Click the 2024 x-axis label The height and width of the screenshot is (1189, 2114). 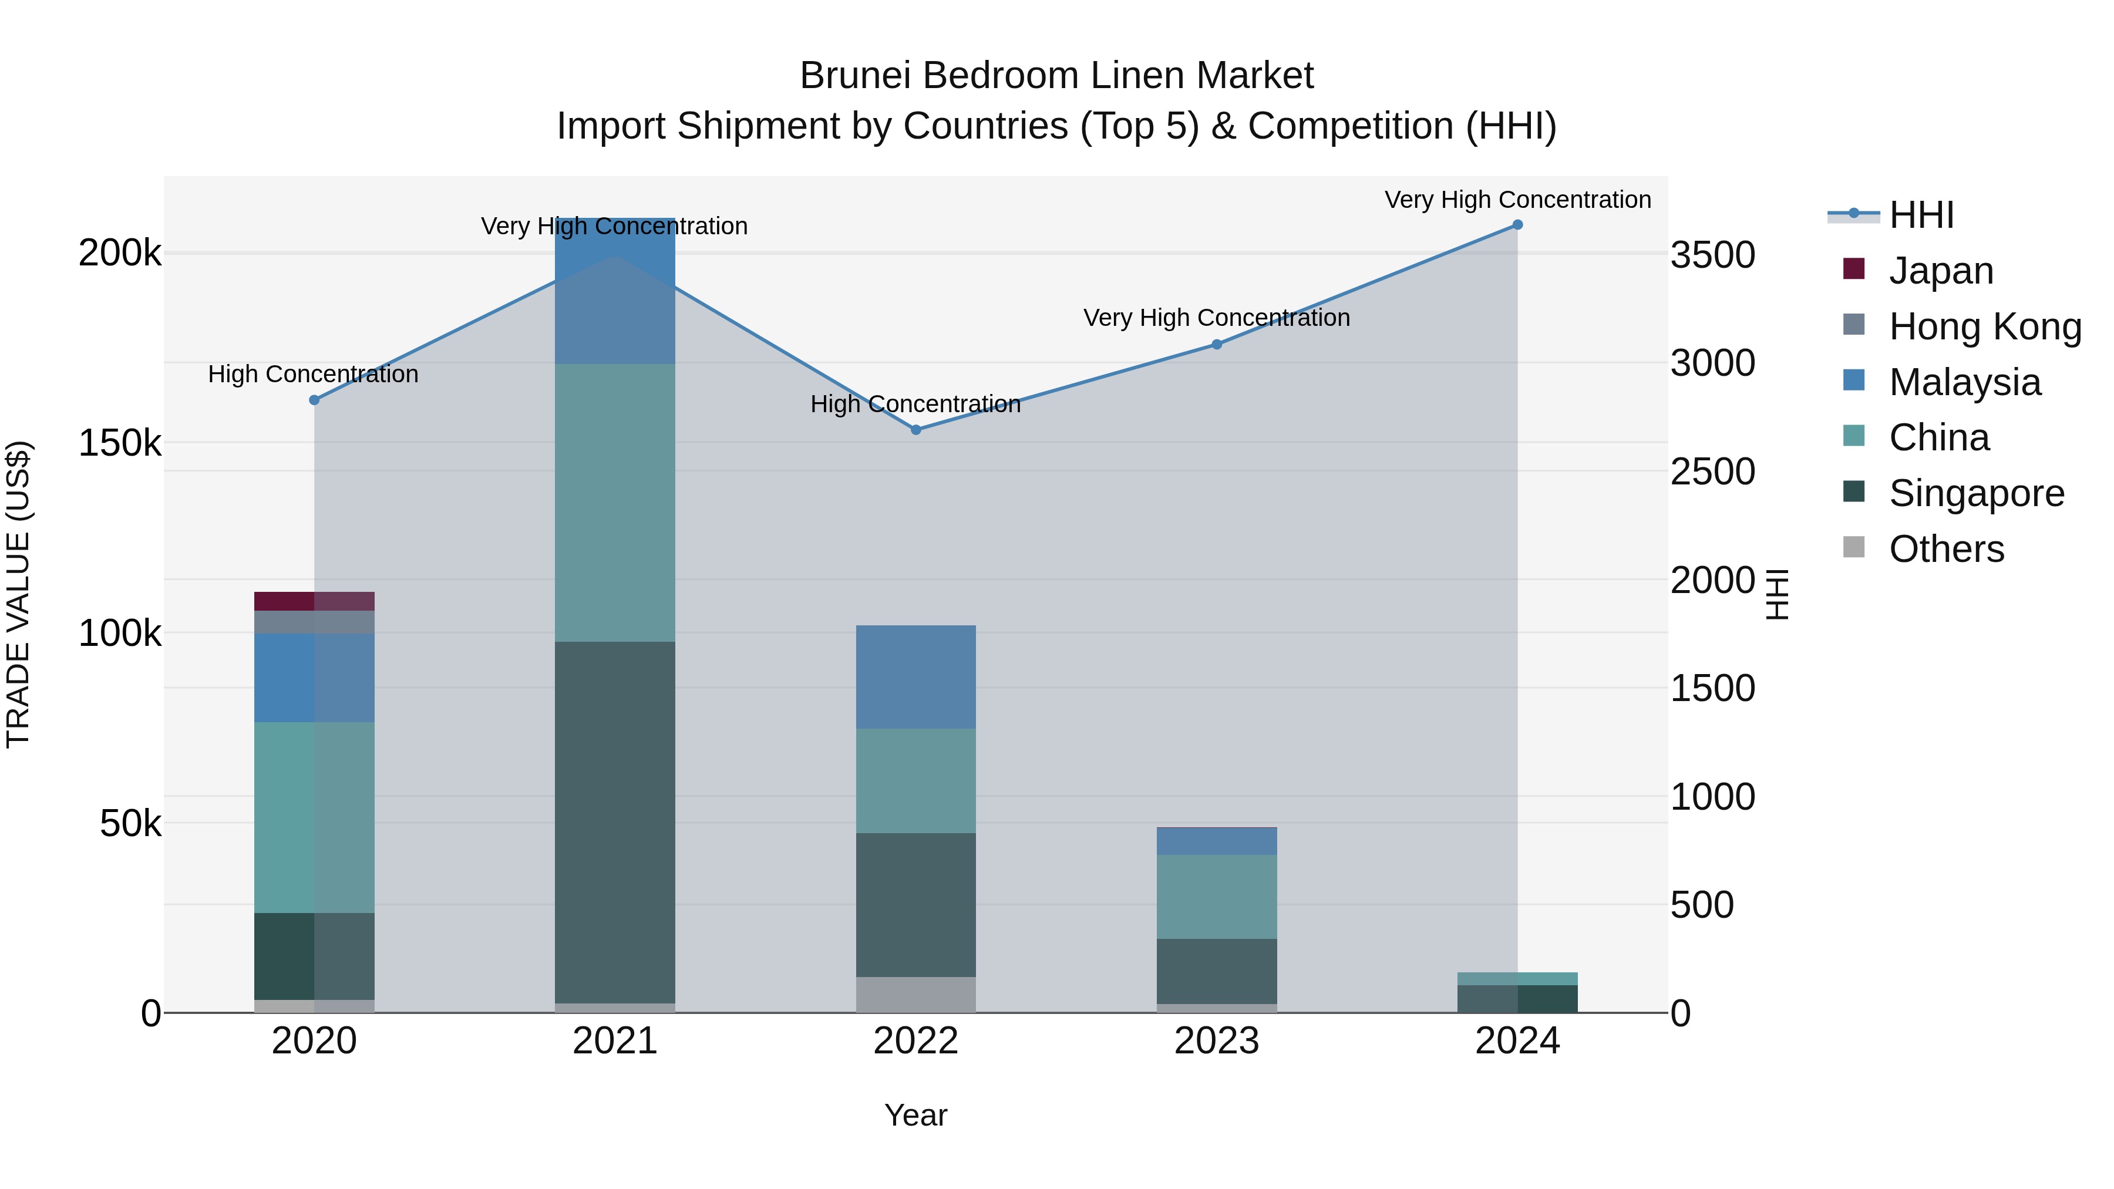1517,1041
